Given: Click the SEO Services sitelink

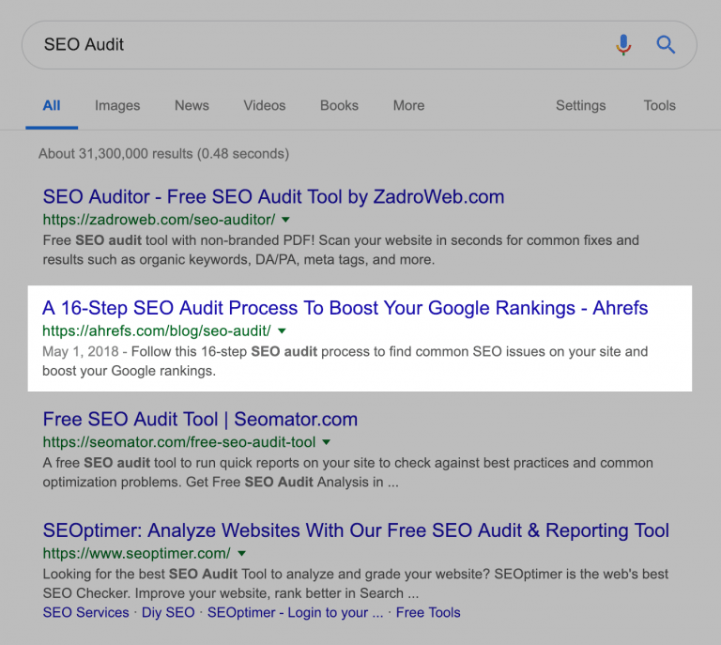Looking at the screenshot, I should click(x=86, y=612).
